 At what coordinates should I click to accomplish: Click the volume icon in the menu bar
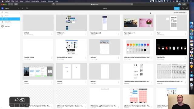pyautogui.click(x=180, y=1)
